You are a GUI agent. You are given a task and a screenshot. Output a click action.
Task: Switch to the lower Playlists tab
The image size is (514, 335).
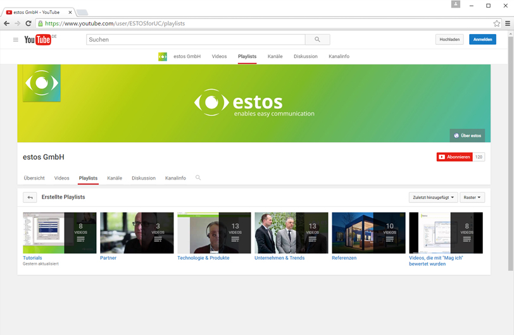[x=88, y=178]
